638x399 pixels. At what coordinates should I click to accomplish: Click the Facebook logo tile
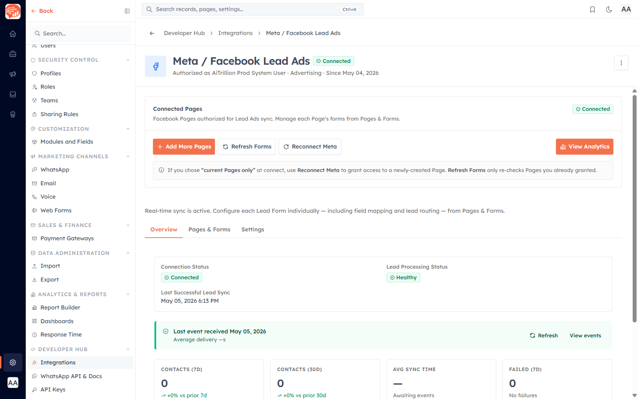coord(156,66)
